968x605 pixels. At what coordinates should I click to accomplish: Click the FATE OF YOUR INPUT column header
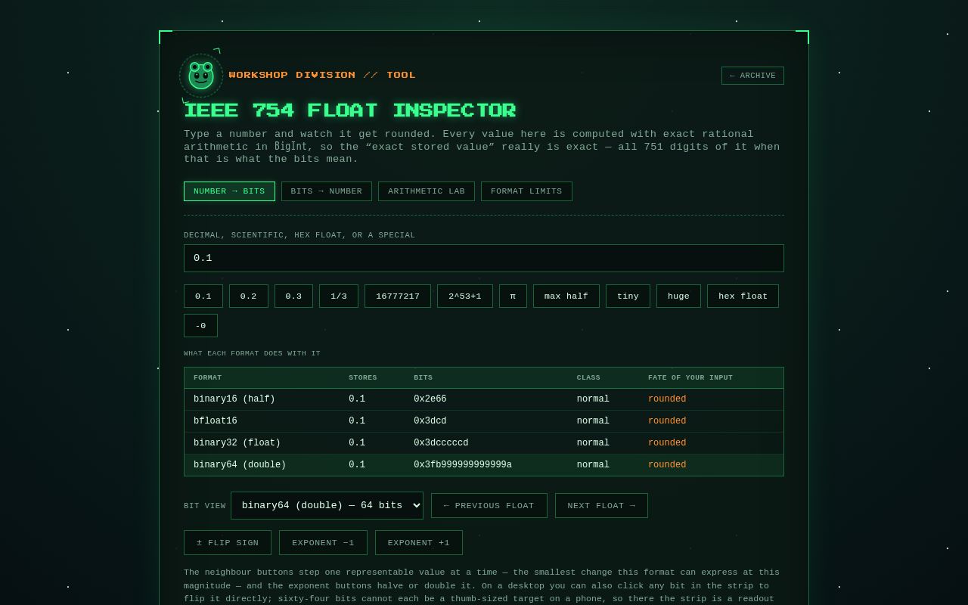(x=690, y=377)
